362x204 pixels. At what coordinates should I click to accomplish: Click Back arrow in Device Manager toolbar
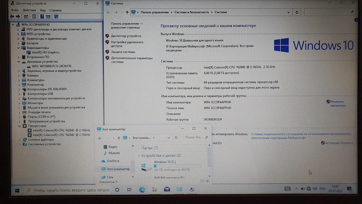[12, 16]
